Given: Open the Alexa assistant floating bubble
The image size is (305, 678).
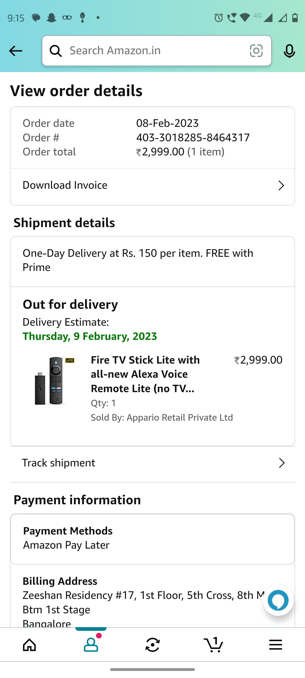Looking at the screenshot, I should 278,600.
